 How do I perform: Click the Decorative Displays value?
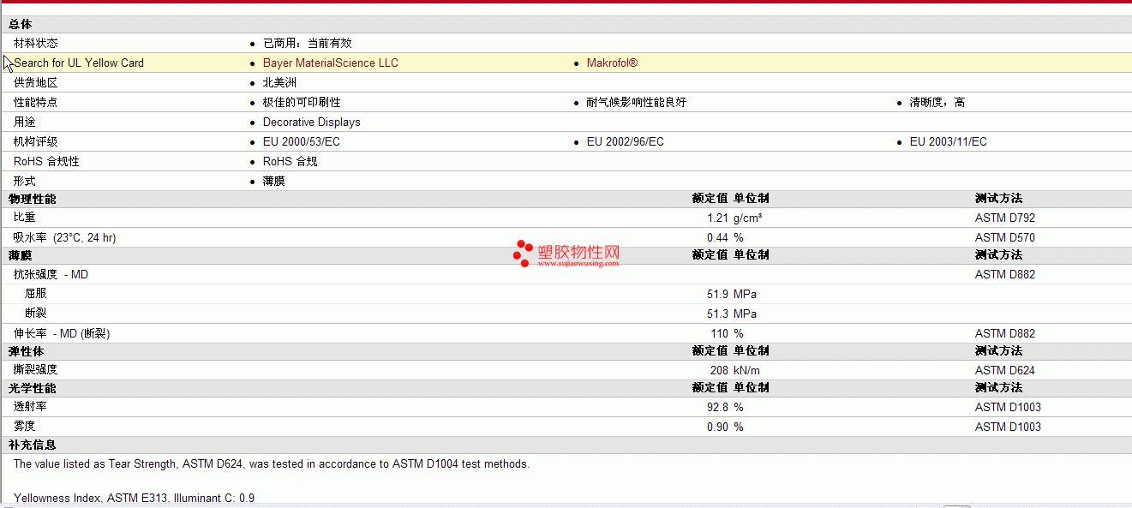click(x=312, y=123)
